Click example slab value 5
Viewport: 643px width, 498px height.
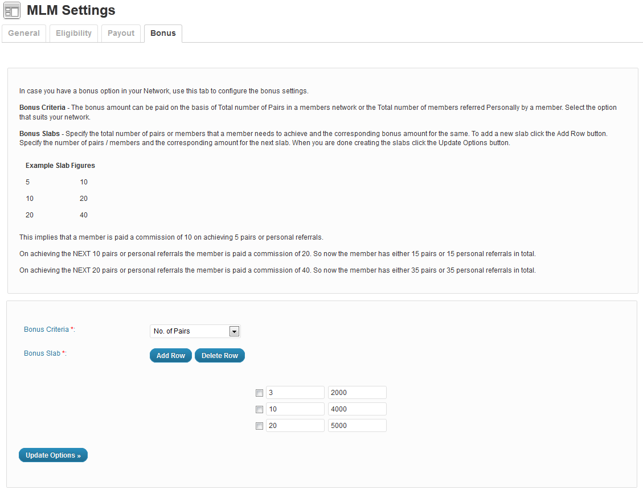coord(27,182)
